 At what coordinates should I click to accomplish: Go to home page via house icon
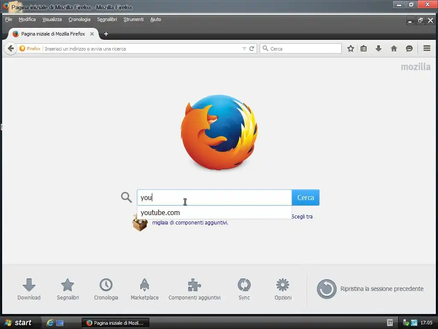[x=394, y=48]
